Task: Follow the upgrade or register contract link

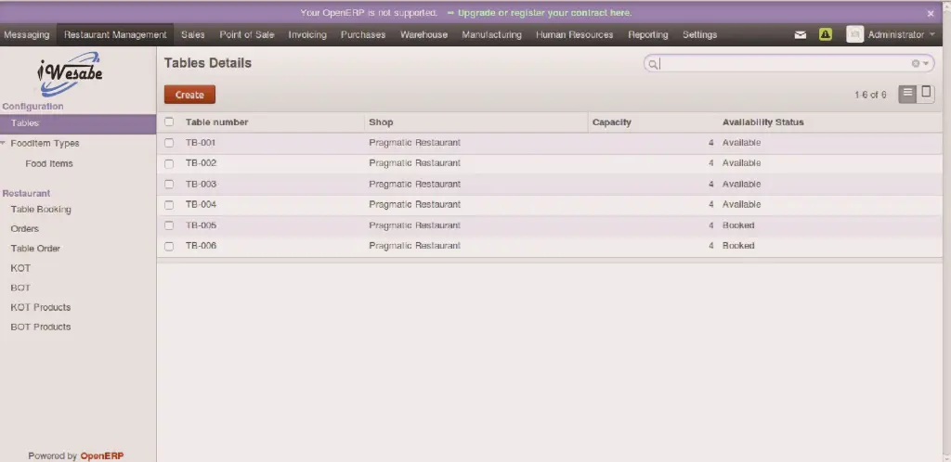Action: [544, 13]
